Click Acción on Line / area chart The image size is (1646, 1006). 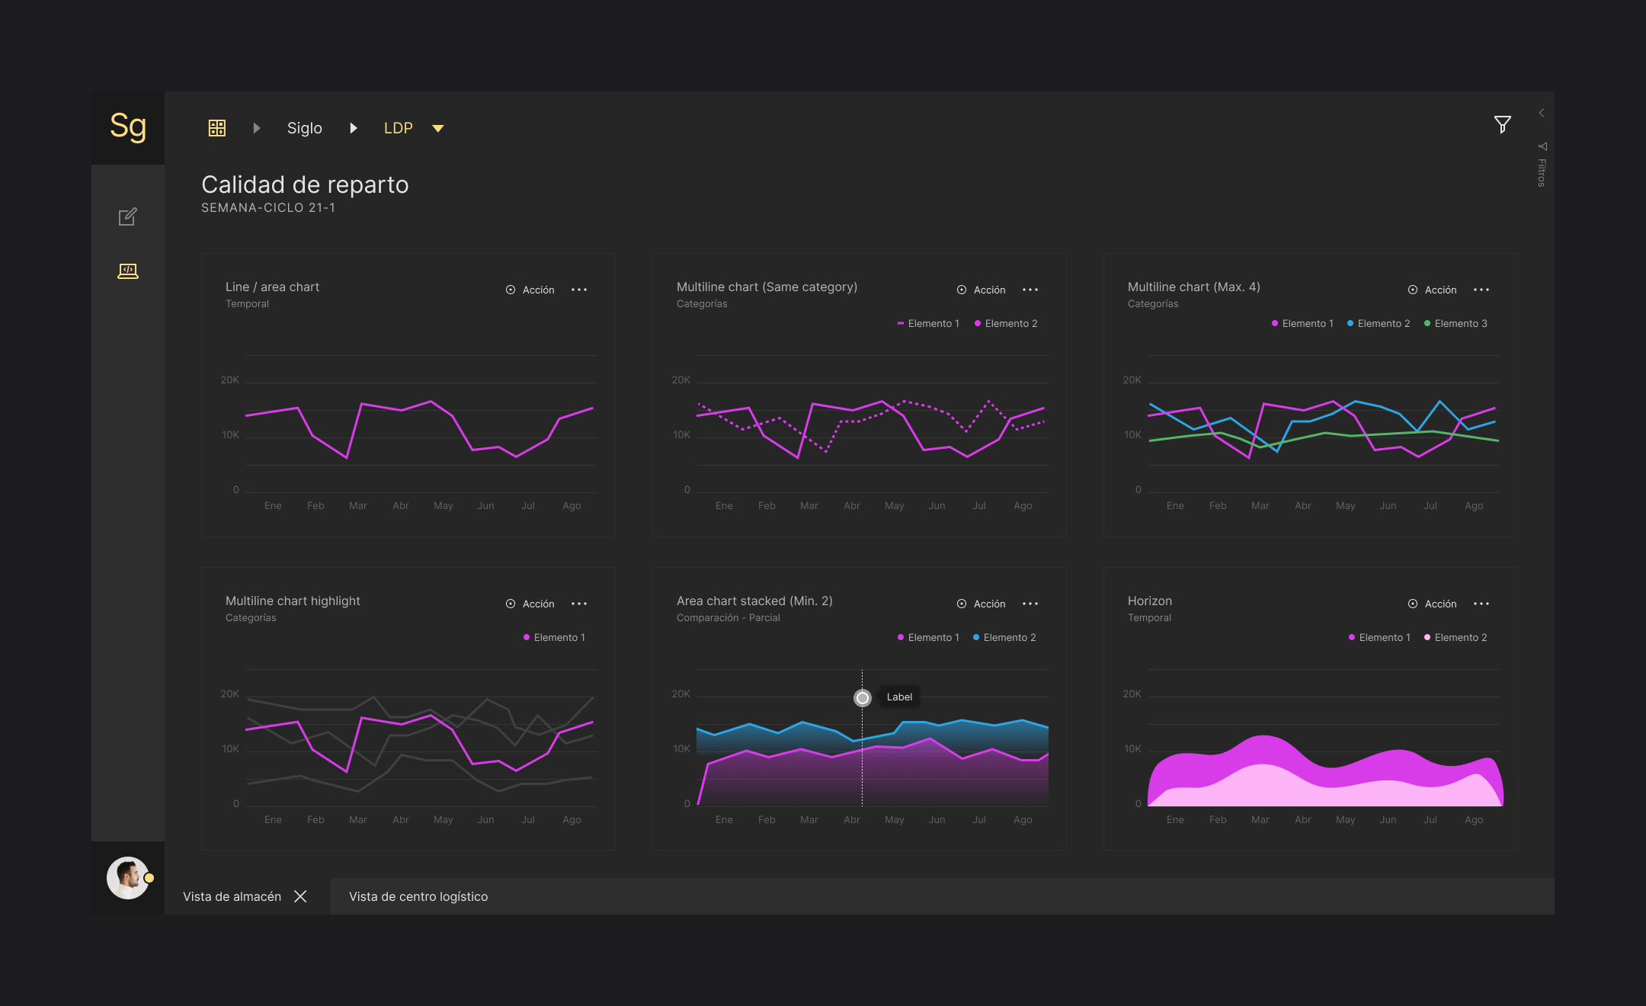pyautogui.click(x=530, y=290)
